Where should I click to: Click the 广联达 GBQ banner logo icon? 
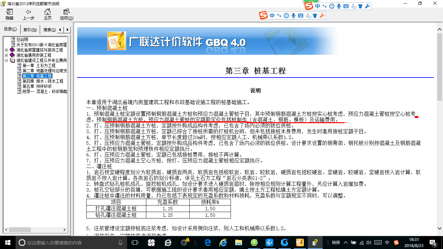pos(116,40)
